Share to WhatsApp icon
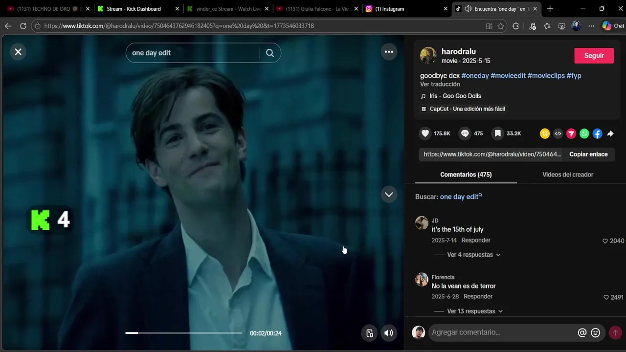The height and width of the screenshot is (352, 626). click(584, 133)
